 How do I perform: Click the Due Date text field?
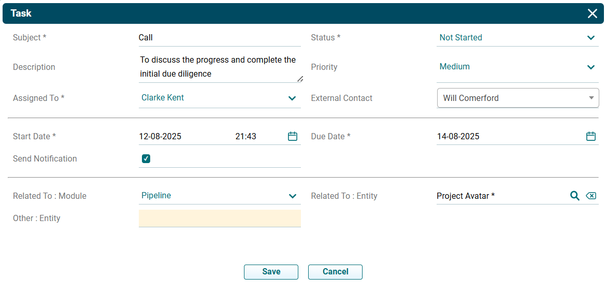point(508,137)
